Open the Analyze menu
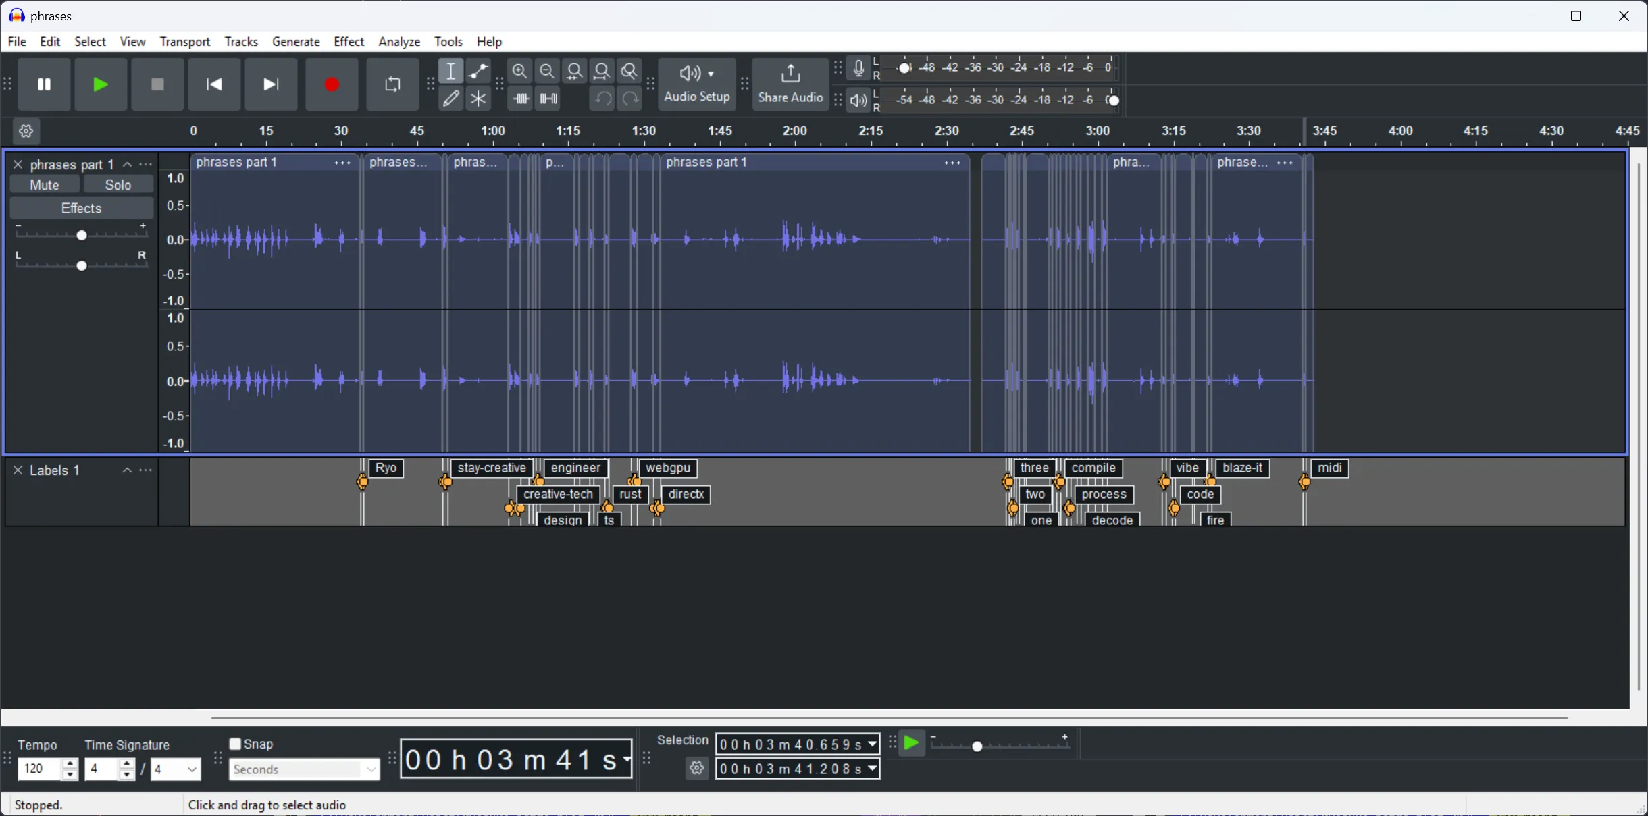This screenshot has width=1648, height=816. pyautogui.click(x=398, y=41)
